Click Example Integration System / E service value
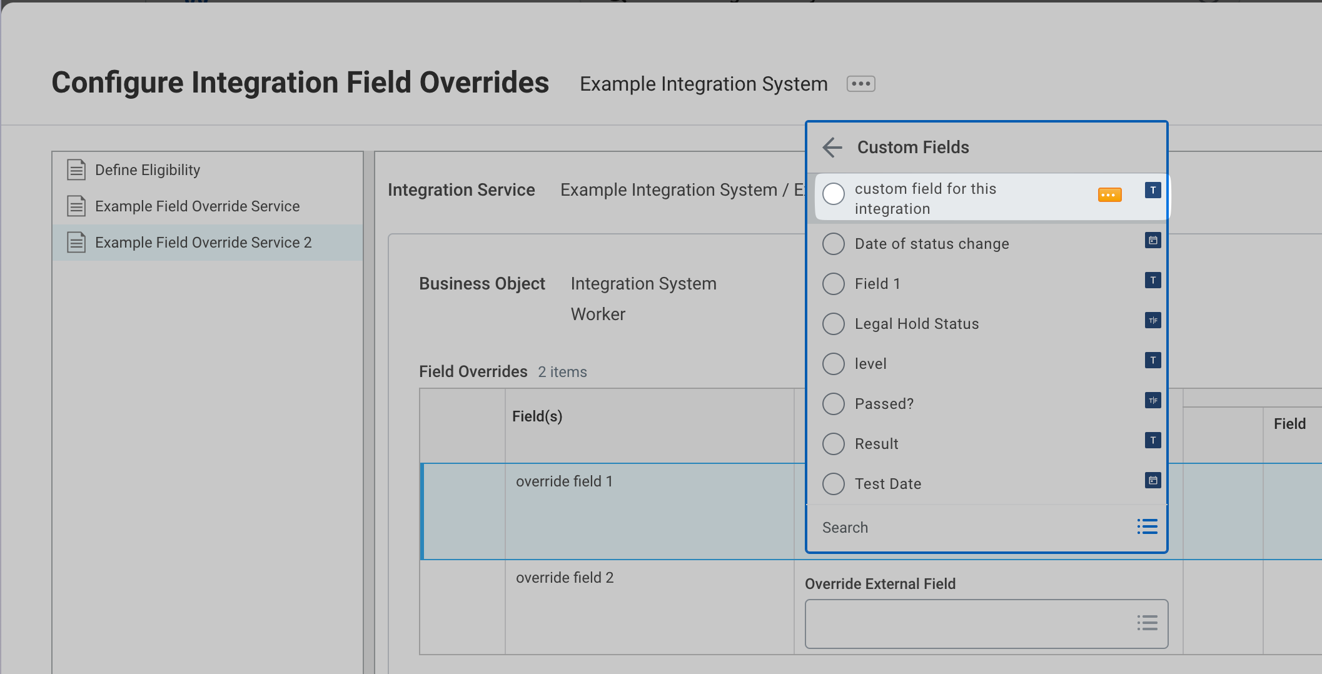Viewport: 1322px width, 674px height. [682, 190]
